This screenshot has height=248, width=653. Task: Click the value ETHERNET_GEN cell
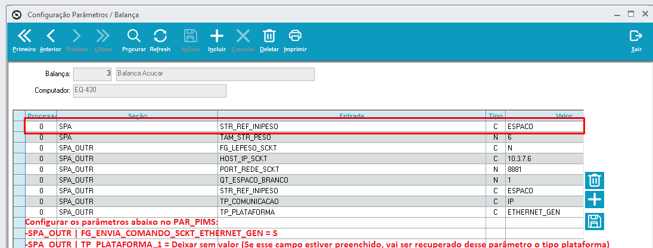[545, 212]
